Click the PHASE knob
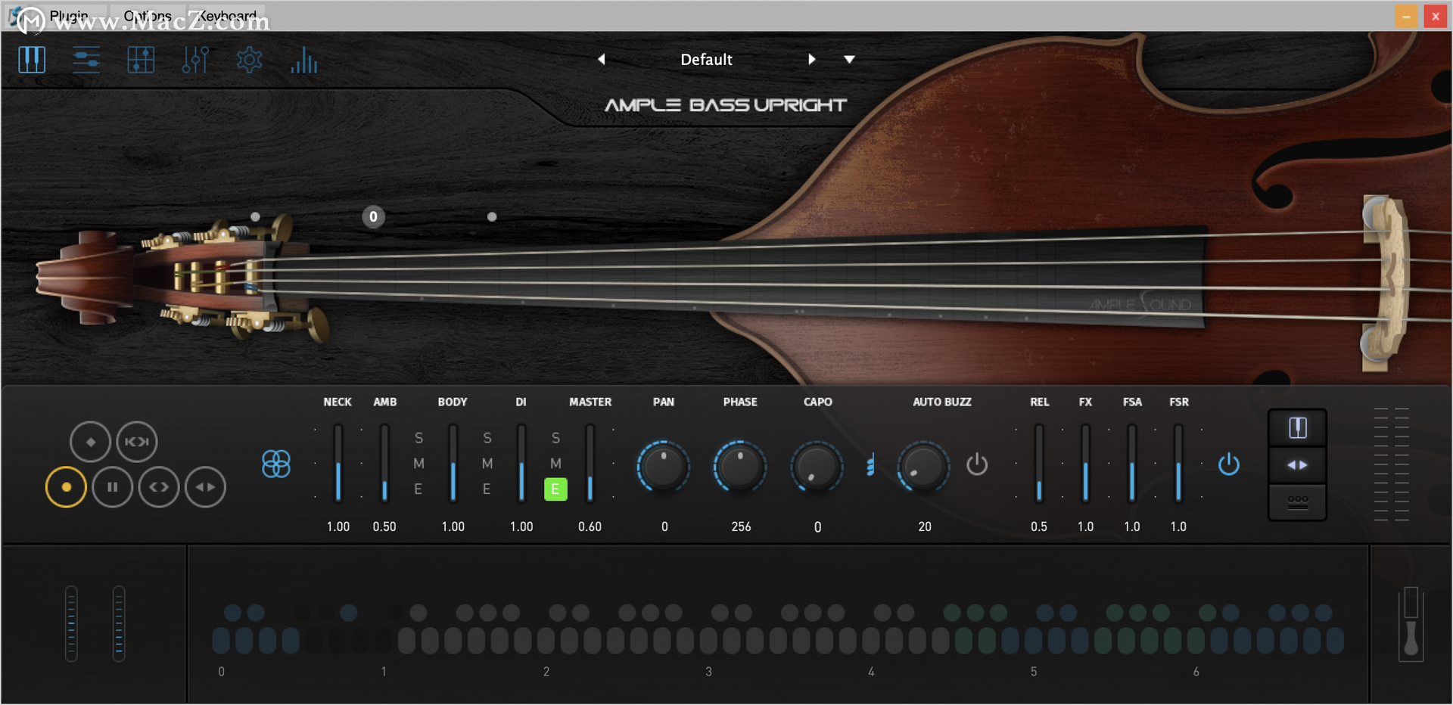 740,466
